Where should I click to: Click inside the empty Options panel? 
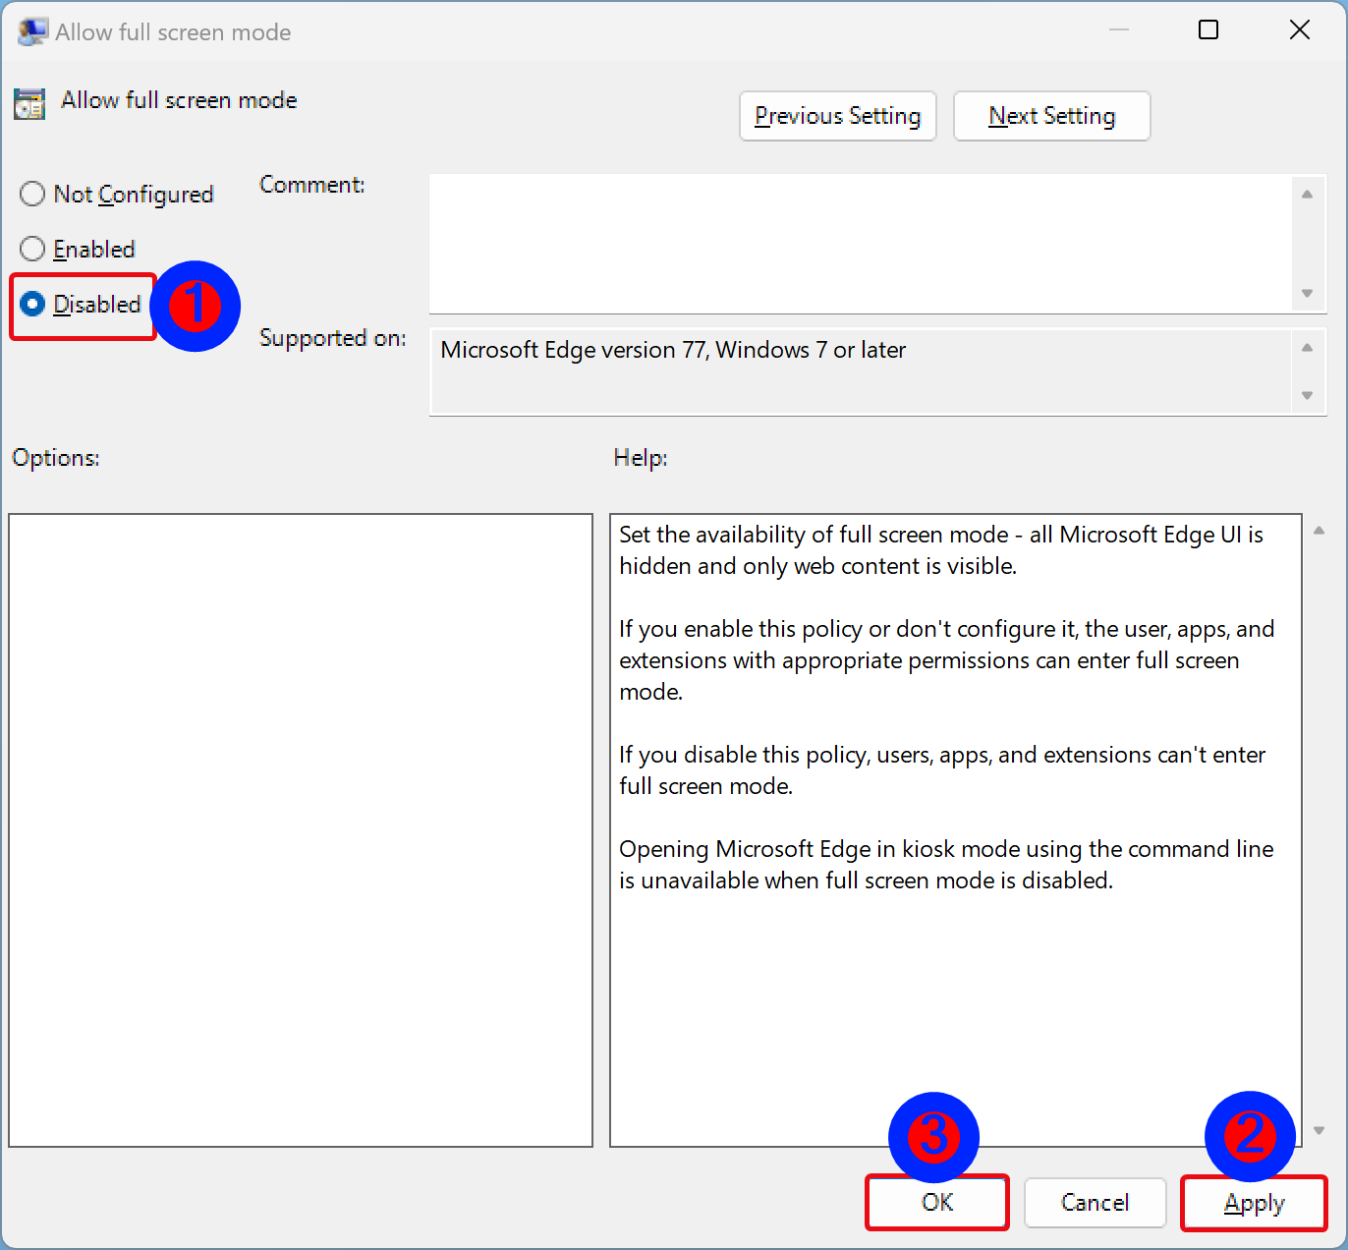[300, 830]
